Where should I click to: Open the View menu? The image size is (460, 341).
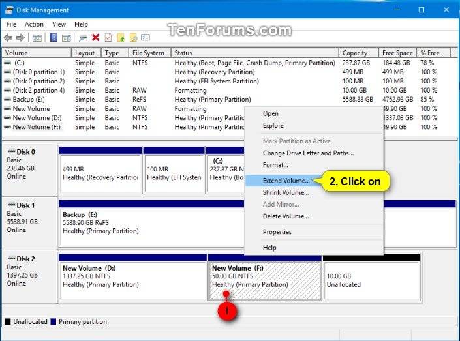pyautogui.click(x=59, y=24)
